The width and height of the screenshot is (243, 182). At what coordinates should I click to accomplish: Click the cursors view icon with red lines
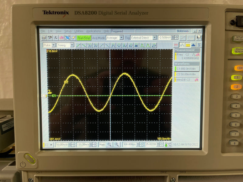[176, 45]
